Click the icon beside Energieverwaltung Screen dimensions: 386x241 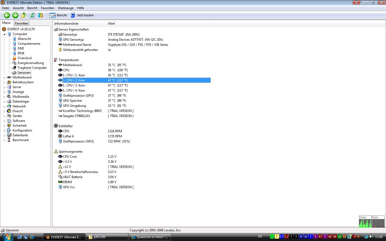pyautogui.click(x=14, y=63)
